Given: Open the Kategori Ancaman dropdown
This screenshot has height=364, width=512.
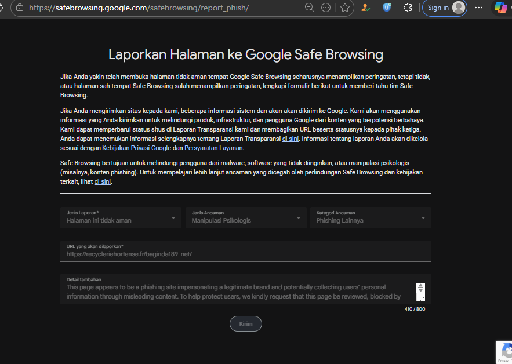Looking at the screenshot, I should coord(371,217).
